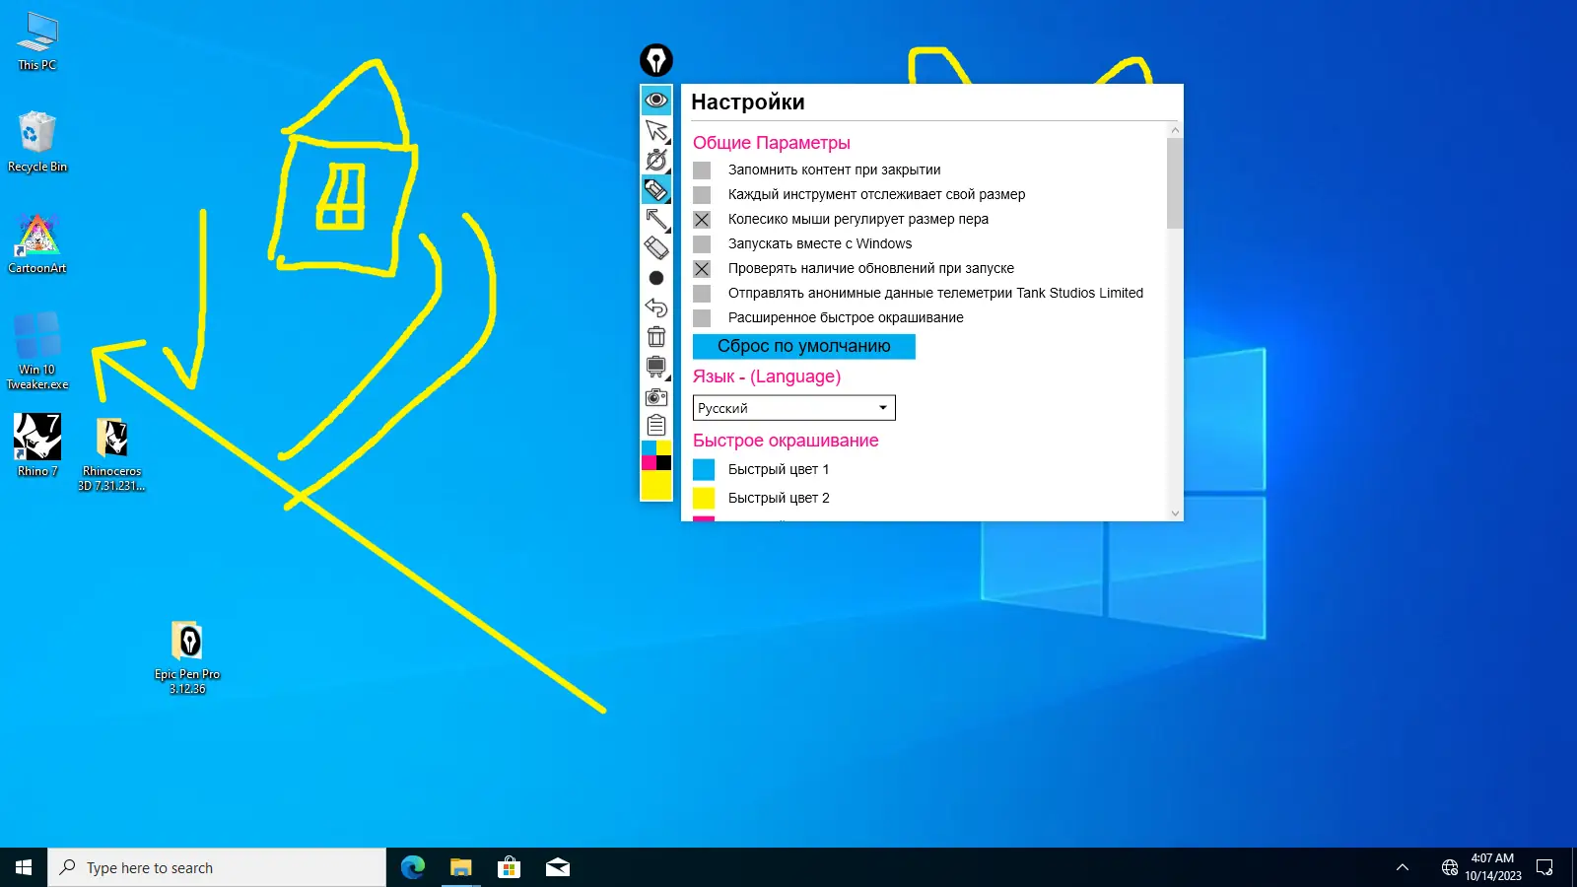Open File Explorer from the taskbar
Screen dimensions: 1577x887
pyautogui.click(x=461, y=867)
